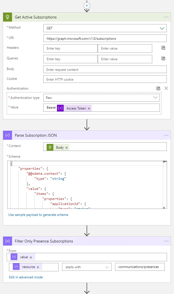Remove the Body chip from Content
Image resolution: width=174 pixels, height=294 pixels.
tap(66, 148)
